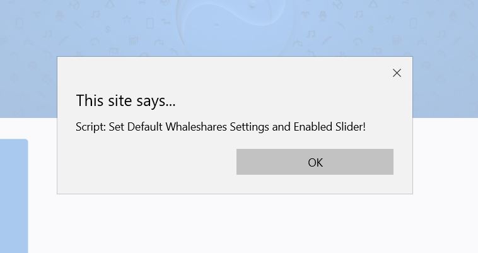Click the word 'Default' in alert text
This screenshot has height=253, width=478.
pyautogui.click(x=145, y=126)
